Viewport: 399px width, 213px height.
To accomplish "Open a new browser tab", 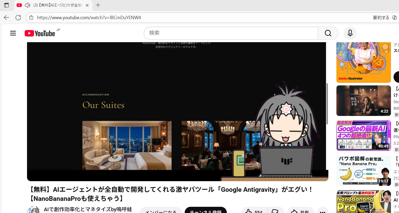I will coord(98,5).
